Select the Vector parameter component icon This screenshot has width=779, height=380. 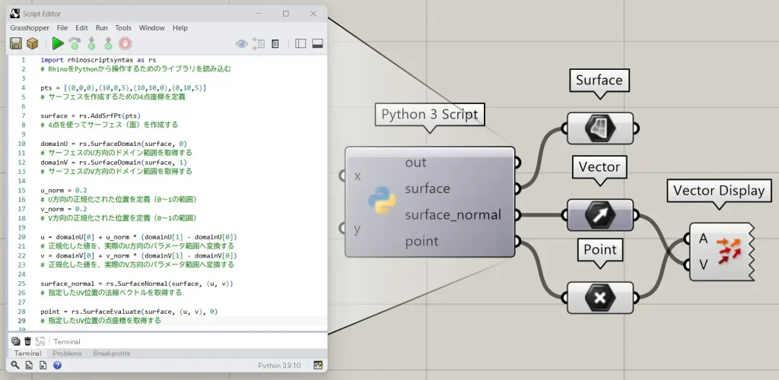point(600,215)
